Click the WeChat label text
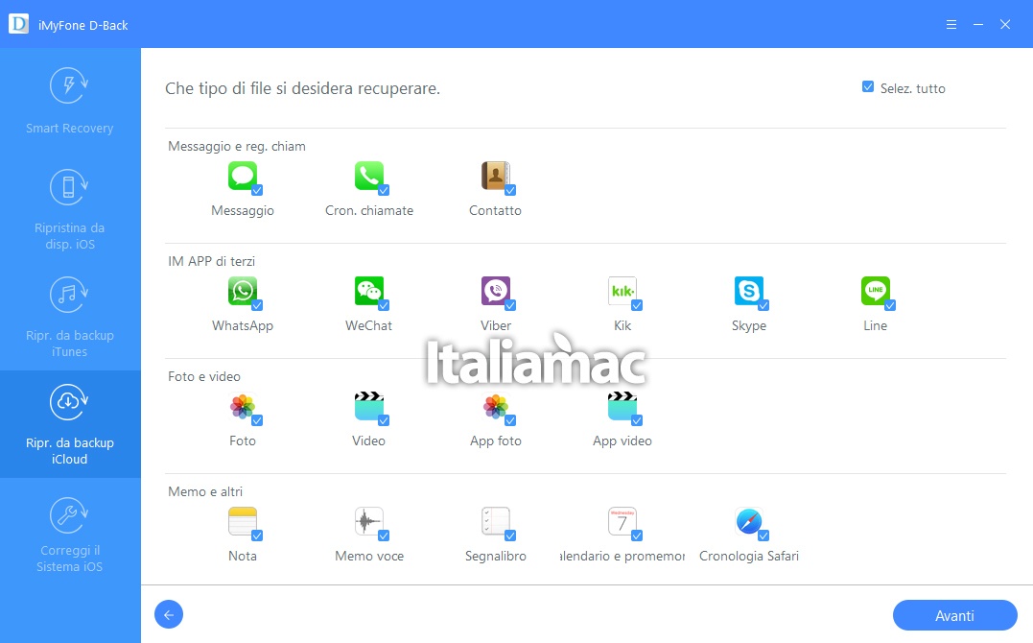Image resolution: width=1033 pixels, height=643 pixels. pos(369,325)
